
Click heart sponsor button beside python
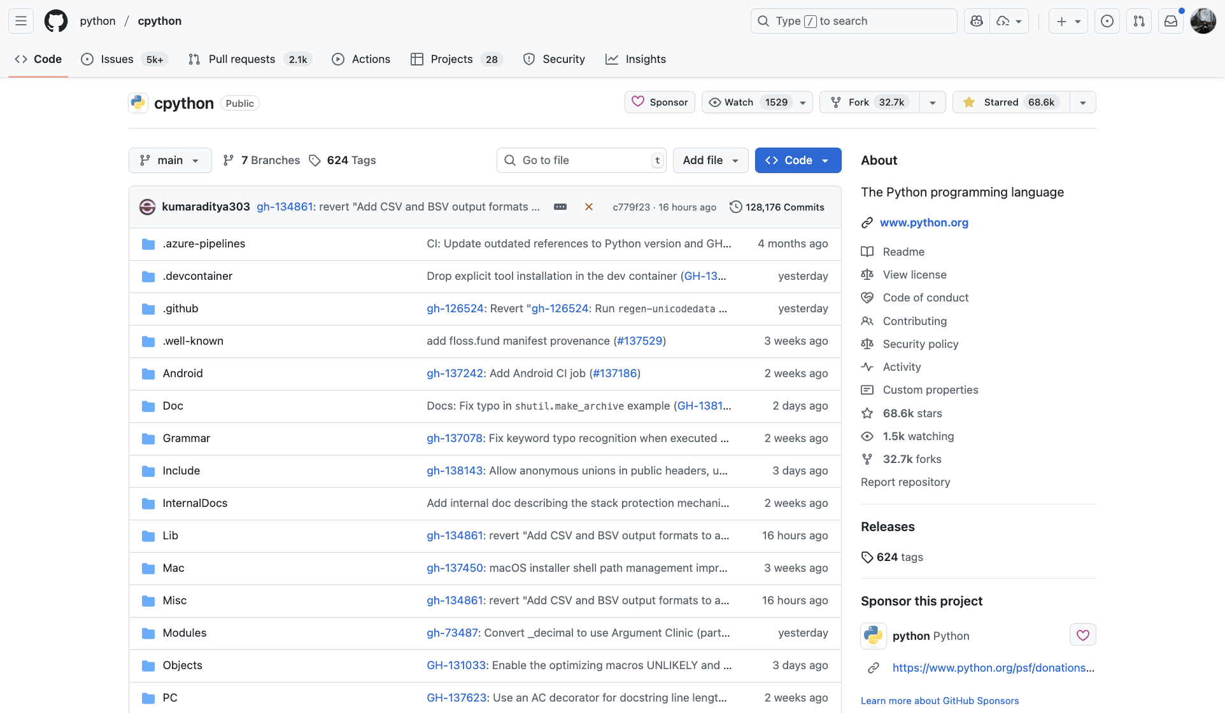1082,635
